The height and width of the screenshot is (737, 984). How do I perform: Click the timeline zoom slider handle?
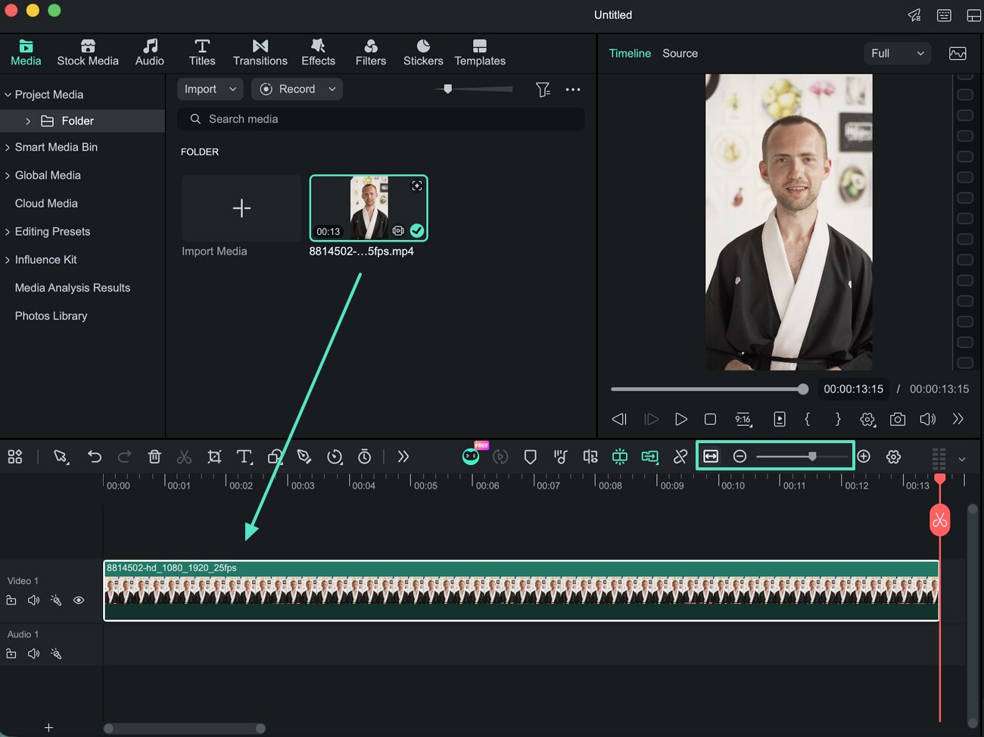coord(812,456)
